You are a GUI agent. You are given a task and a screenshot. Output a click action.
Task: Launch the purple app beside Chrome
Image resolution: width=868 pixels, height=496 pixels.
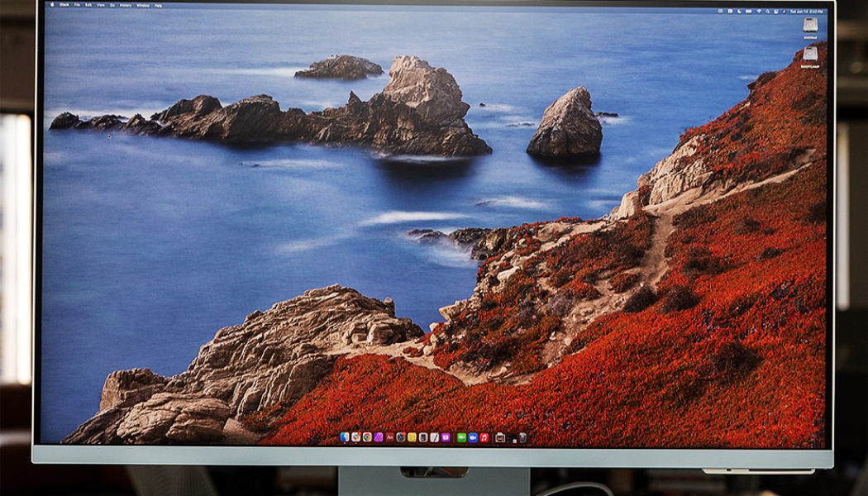pyautogui.click(x=377, y=438)
